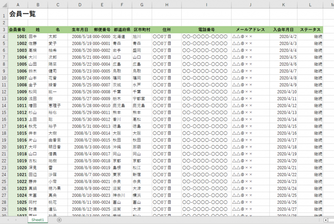Click the 2020/4/15 join date cell
The width and height of the screenshot is (334, 224).
click(x=283, y=126)
